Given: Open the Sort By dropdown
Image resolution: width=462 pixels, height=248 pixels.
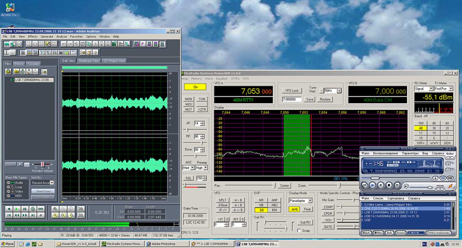Looking at the screenshot, I should coord(52,183).
